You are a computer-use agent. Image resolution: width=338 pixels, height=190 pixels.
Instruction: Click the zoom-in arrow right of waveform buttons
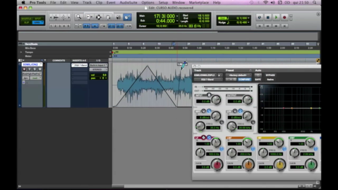[x=69, y=17]
